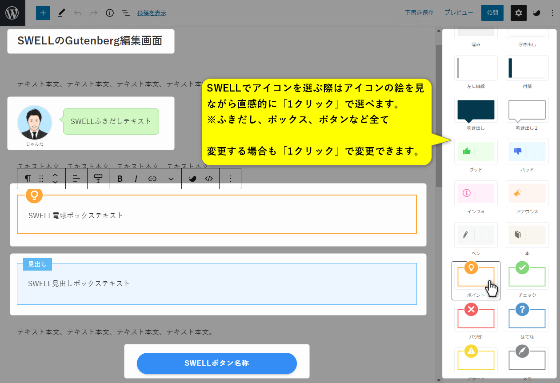Open the list view outline icon
The image size is (560, 383).
(x=126, y=13)
